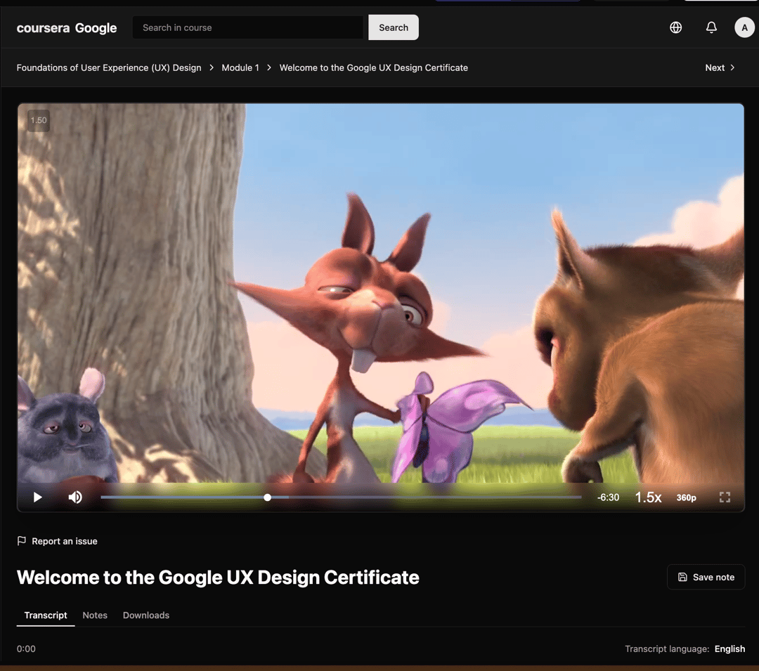Click the current lesson breadcrumb title

[374, 67]
